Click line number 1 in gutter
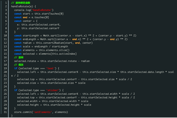Image resolution: width=177 pixels, height=118 pixels. tap(6, 3)
